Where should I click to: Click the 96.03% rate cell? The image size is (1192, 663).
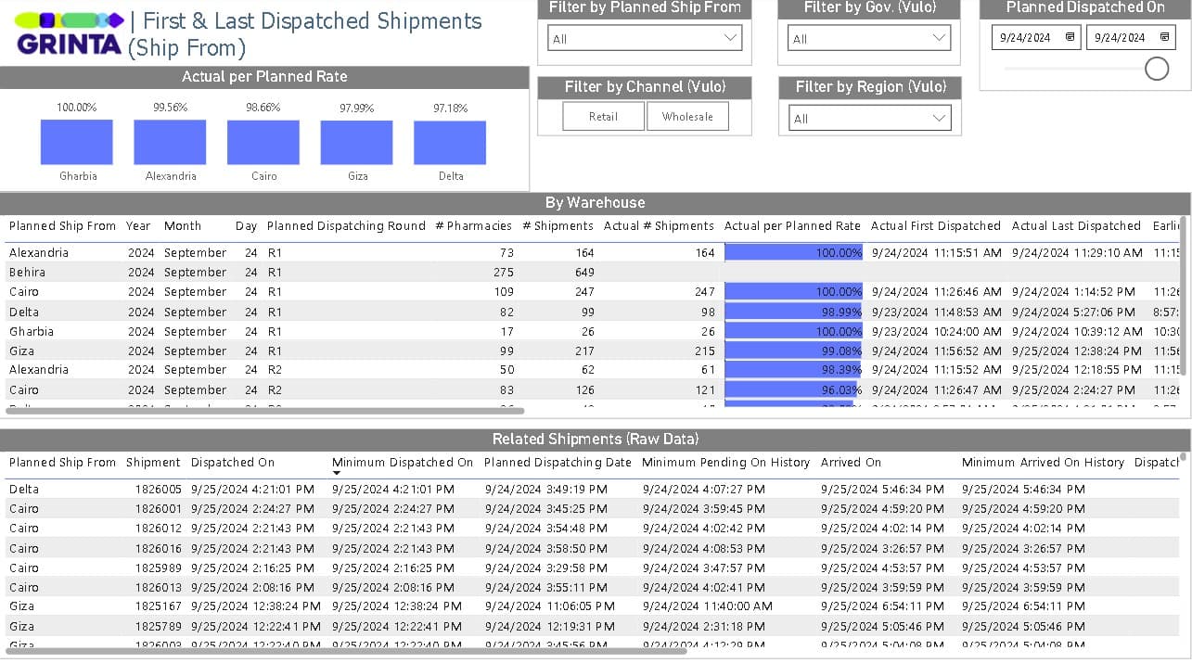(793, 389)
